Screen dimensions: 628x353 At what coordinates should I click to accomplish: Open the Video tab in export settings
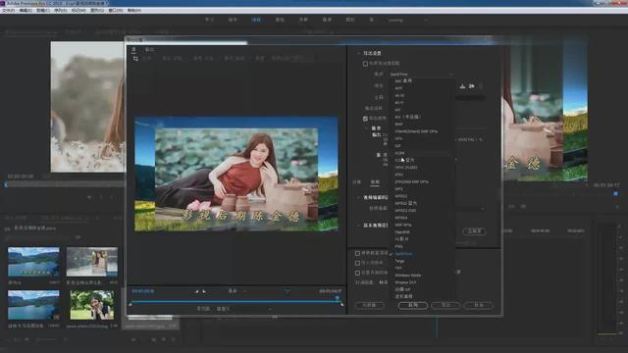[375, 182]
